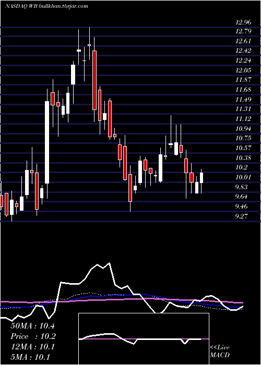This screenshot has height=365, width=261.
Task: Click the 10.38 axis value
Action: [x=243, y=158]
